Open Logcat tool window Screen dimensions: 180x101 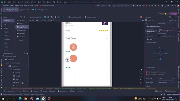(x=52, y=91)
